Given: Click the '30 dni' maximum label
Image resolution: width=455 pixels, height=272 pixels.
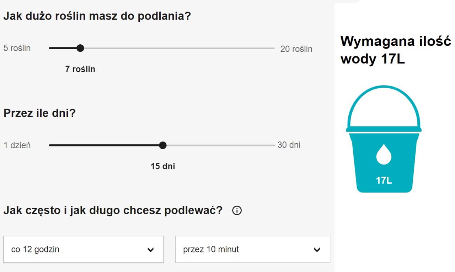Looking at the screenshot, I should pos(288,145).
